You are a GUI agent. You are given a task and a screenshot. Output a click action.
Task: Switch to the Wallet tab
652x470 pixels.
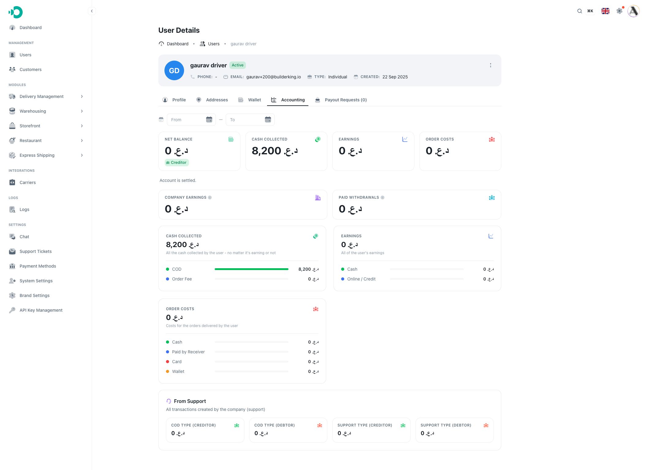250,100
